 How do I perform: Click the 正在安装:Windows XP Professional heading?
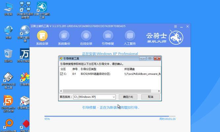point(110,54)
